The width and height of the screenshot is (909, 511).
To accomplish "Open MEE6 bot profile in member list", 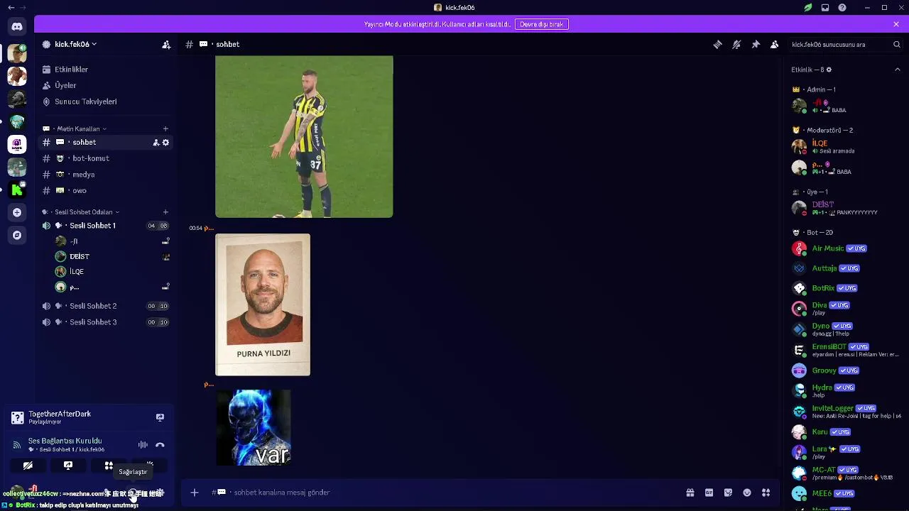I will click(x=845, y=493).
